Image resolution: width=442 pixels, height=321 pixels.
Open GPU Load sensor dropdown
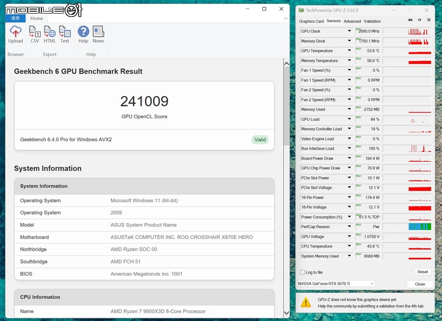tap(349, 119)
